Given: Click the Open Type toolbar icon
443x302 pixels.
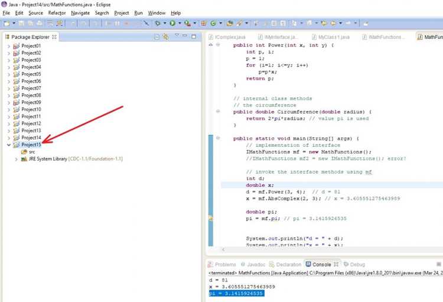Looking at the screenshot, I should pyautogui.click(x=230, y=24).
